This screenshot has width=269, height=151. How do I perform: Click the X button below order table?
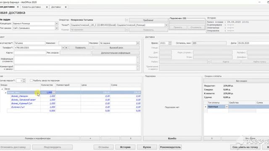(x=131, y=138)
